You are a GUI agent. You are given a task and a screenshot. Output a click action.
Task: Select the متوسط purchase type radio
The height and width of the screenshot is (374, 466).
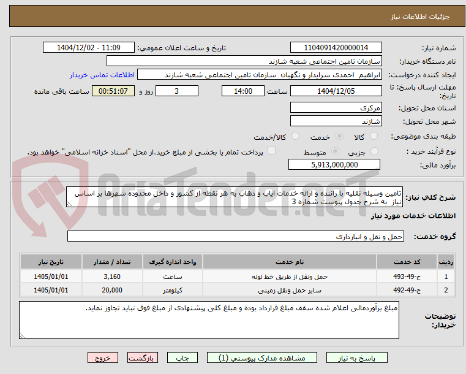pyautogui.click(x=335, y=151)
